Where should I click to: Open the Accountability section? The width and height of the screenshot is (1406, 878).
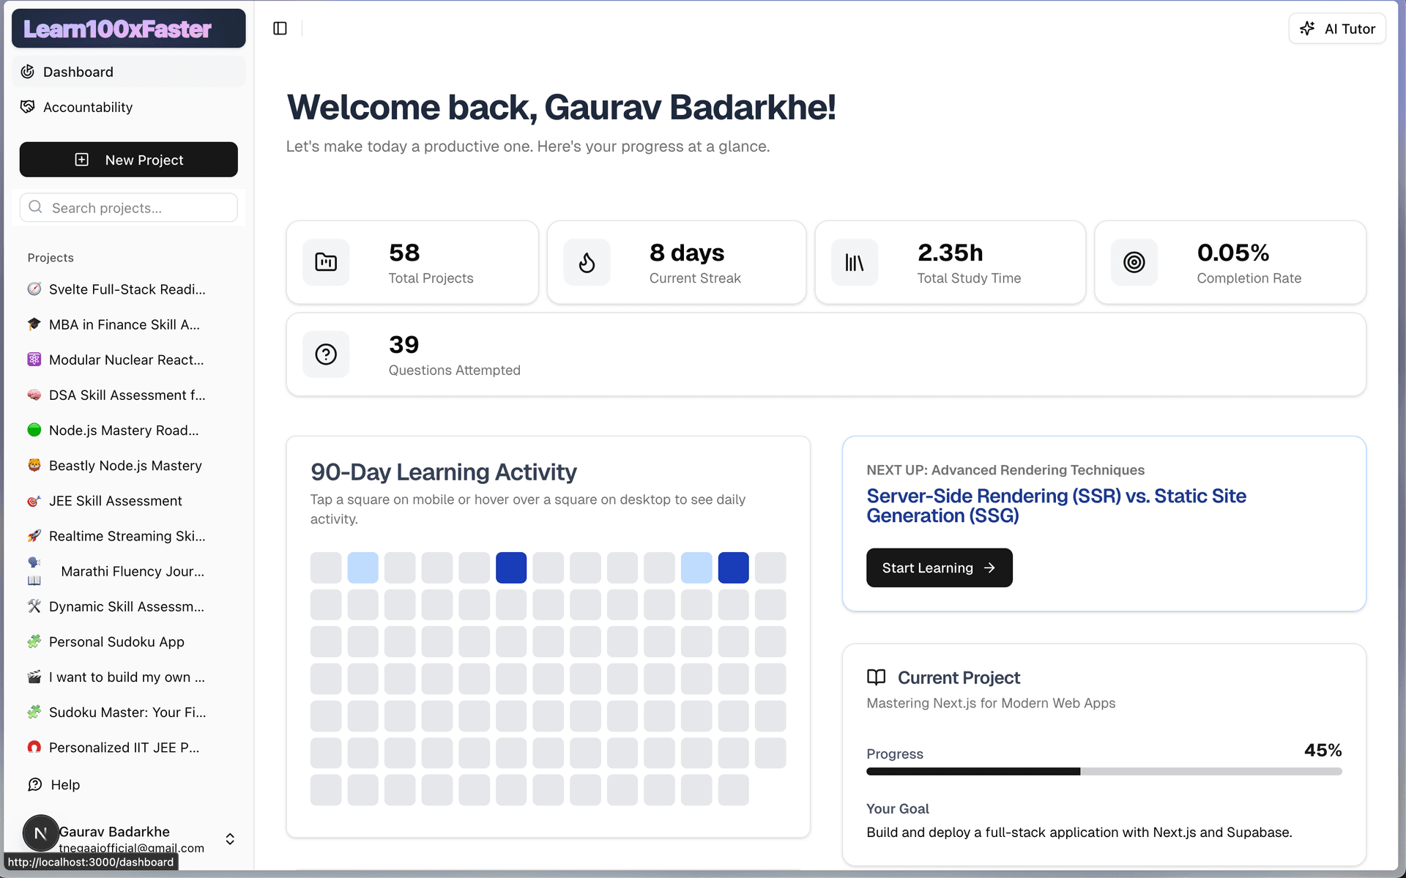coord(88,107)
